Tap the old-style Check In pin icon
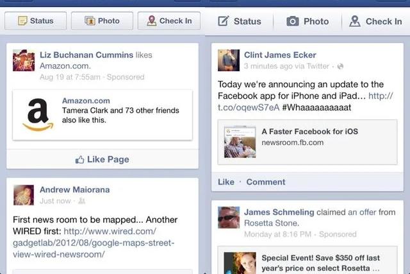 click(152, 21)
